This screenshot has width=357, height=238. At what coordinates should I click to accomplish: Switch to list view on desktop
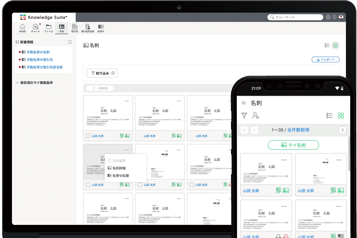tap(327, 45)
